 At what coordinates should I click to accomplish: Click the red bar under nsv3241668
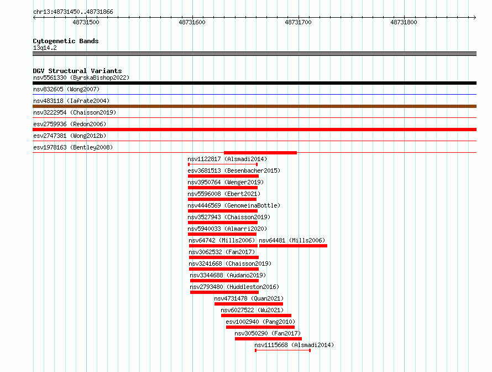point(224,269)
